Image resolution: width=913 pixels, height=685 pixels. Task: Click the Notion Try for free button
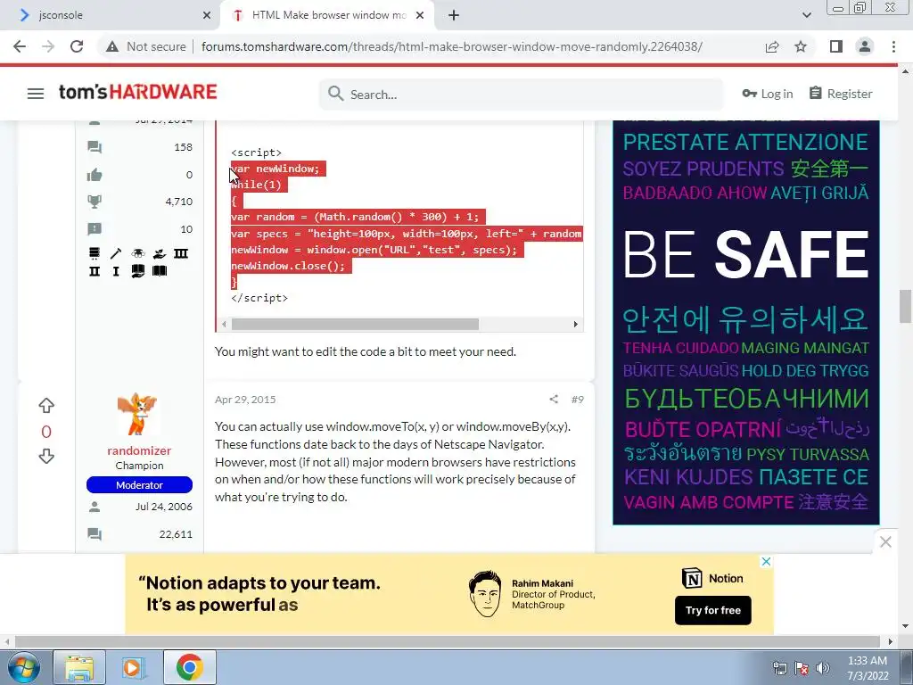(712, 610)
